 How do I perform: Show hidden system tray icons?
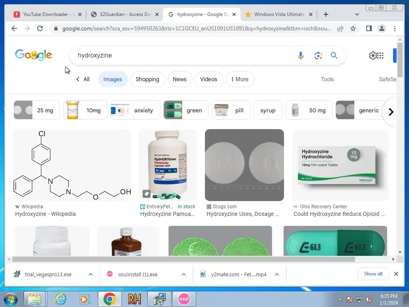pyautogui.click(x=340, y=299)
